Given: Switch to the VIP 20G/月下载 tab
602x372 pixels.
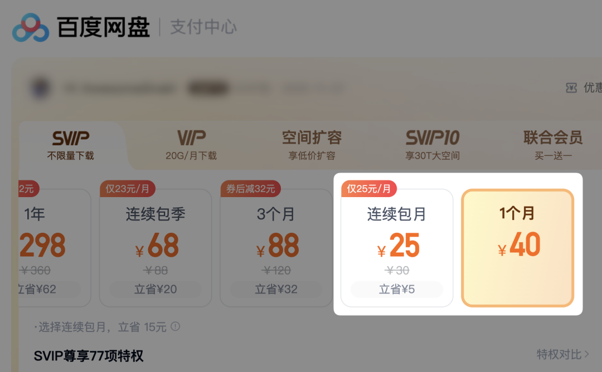Looking at the screenshot, I should tap(191, 146).
